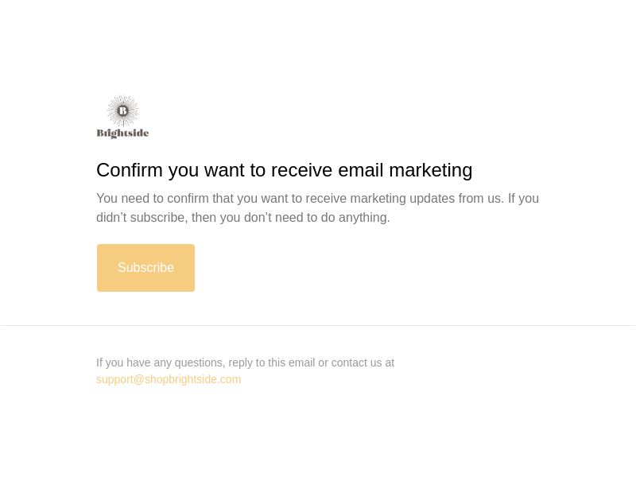Click the yellow Subscribe button
Viewport: 636px width, 477px height.
coord(145,268)
